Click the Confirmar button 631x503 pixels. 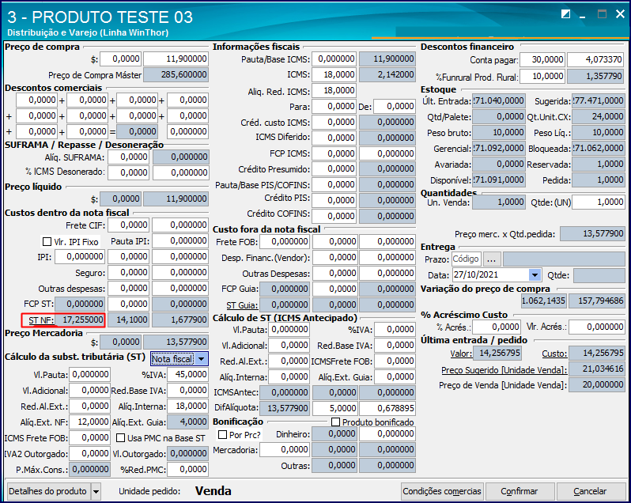click(x=520, y=491)
